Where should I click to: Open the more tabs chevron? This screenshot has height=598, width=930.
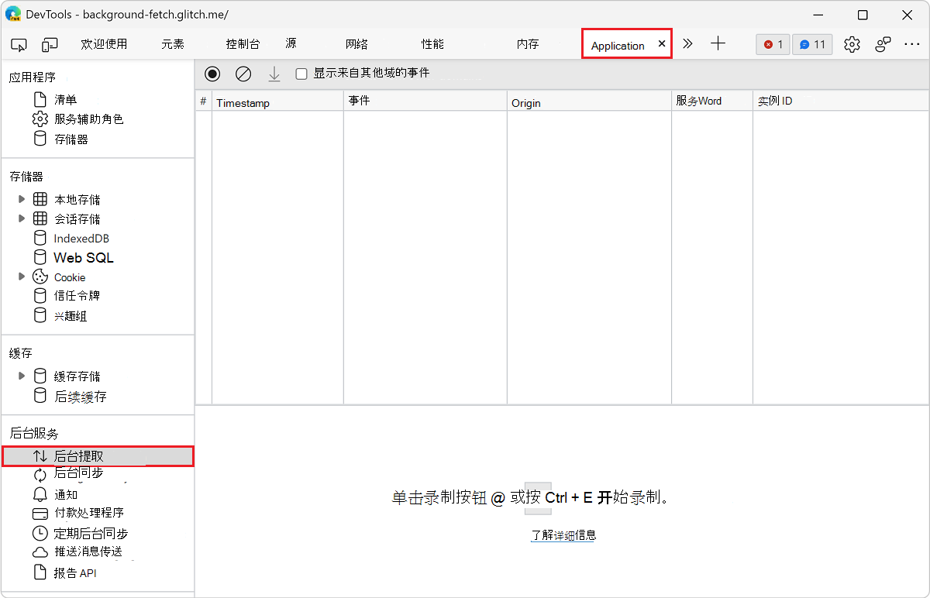click(x=687, y=44)
